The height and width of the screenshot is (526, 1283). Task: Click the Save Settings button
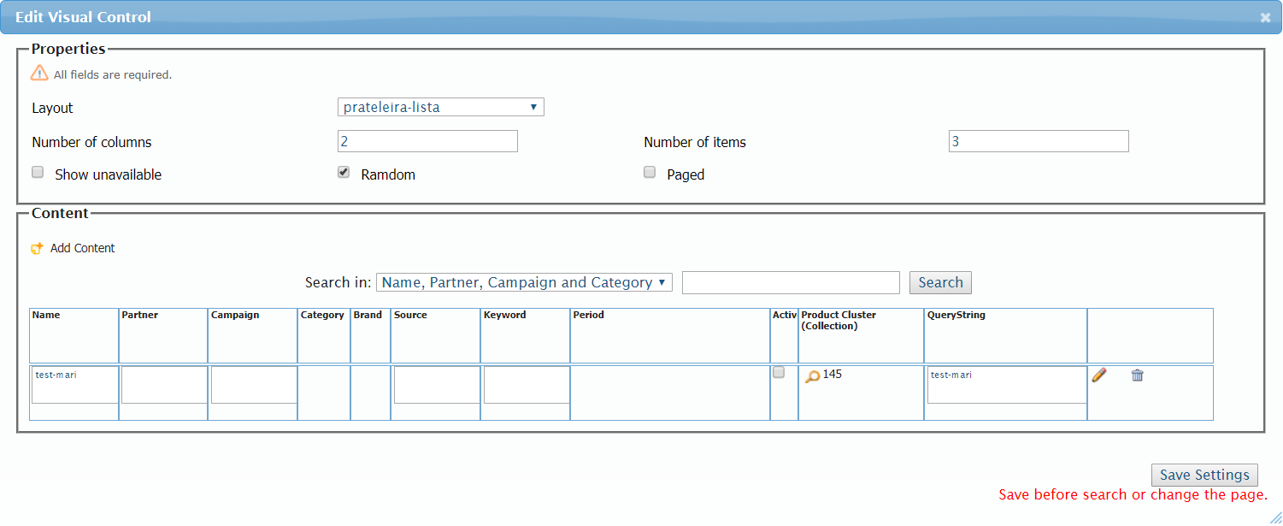tap(1204, 476)
